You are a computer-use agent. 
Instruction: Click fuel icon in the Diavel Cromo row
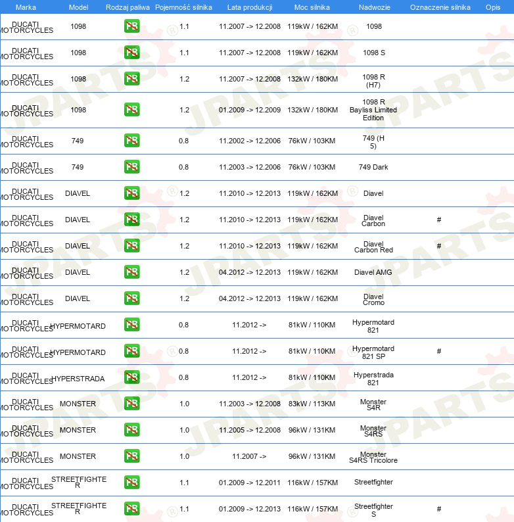tap(132, 298)
